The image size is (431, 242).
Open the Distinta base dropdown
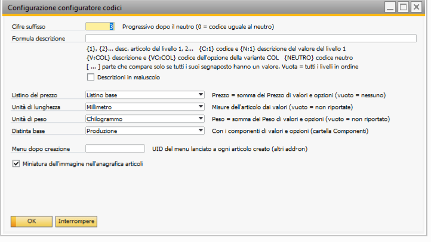[201, 131]
